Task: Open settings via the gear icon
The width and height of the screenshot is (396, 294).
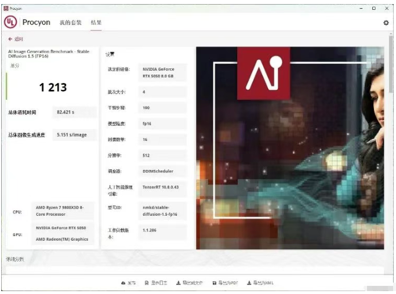Action: [386, 23]
